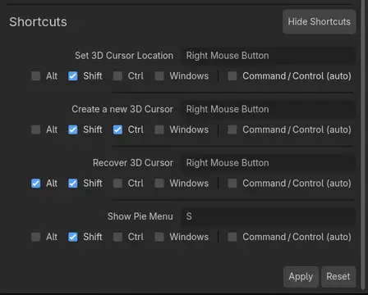The width and height of the screenshot is (368, 295).
Task: Uncheck Shift for Show Pie Menu
Action: pyautogui.click(x=73, y=237)
